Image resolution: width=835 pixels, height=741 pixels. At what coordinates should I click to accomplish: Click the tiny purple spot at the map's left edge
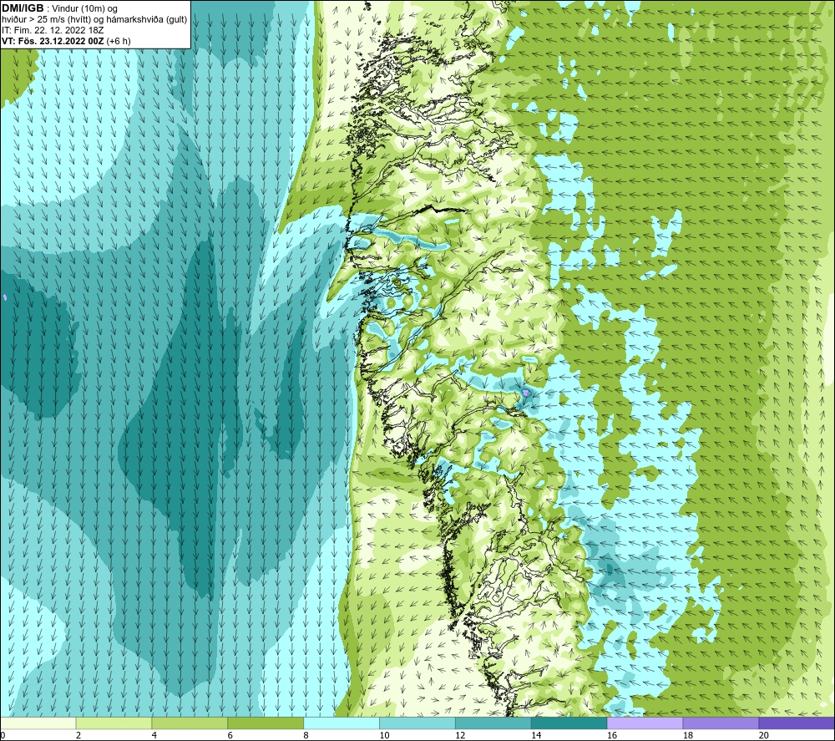pyautogui.click(x=5, y=297)
